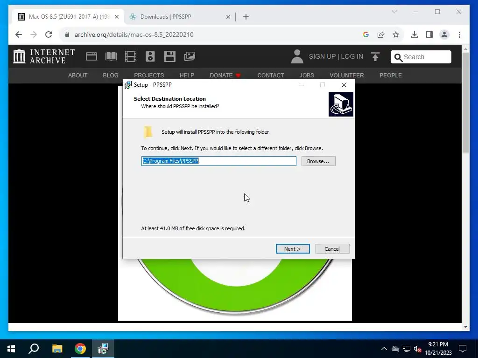
Task: Click the Chrome forward arrow
Action: (34, 34)
